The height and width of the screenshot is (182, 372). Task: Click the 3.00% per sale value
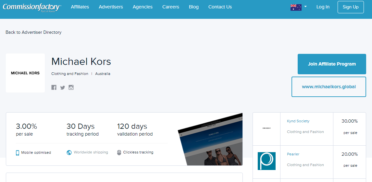tap(26, 126)
